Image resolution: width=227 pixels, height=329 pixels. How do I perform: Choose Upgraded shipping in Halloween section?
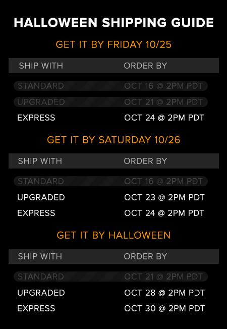41,293
